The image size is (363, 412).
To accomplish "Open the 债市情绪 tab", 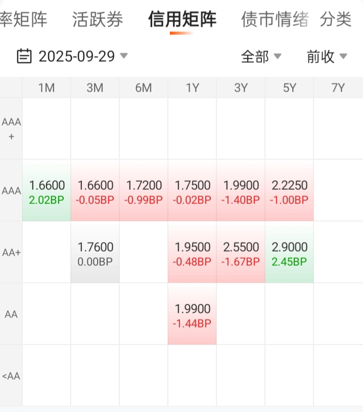I will click(275, 20).
